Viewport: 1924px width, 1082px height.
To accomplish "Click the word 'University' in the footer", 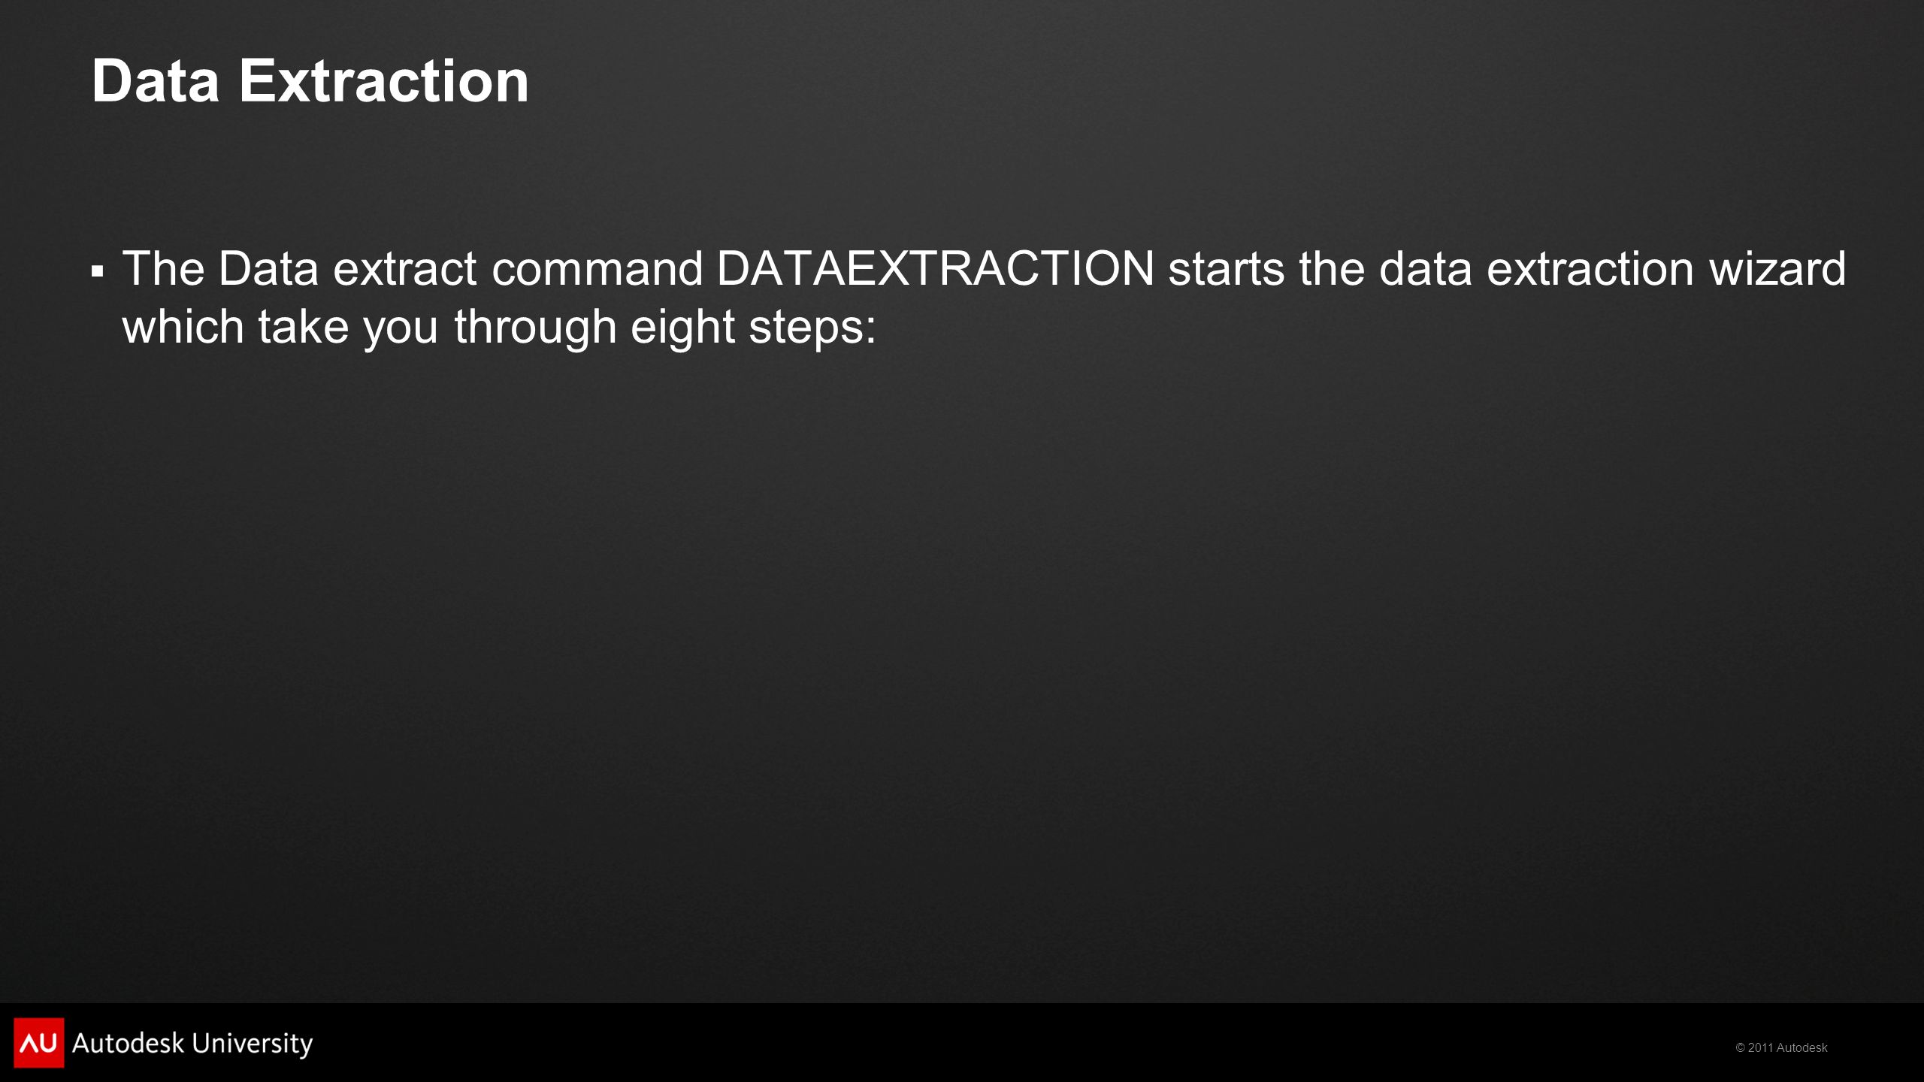I will coord(253,1043).
